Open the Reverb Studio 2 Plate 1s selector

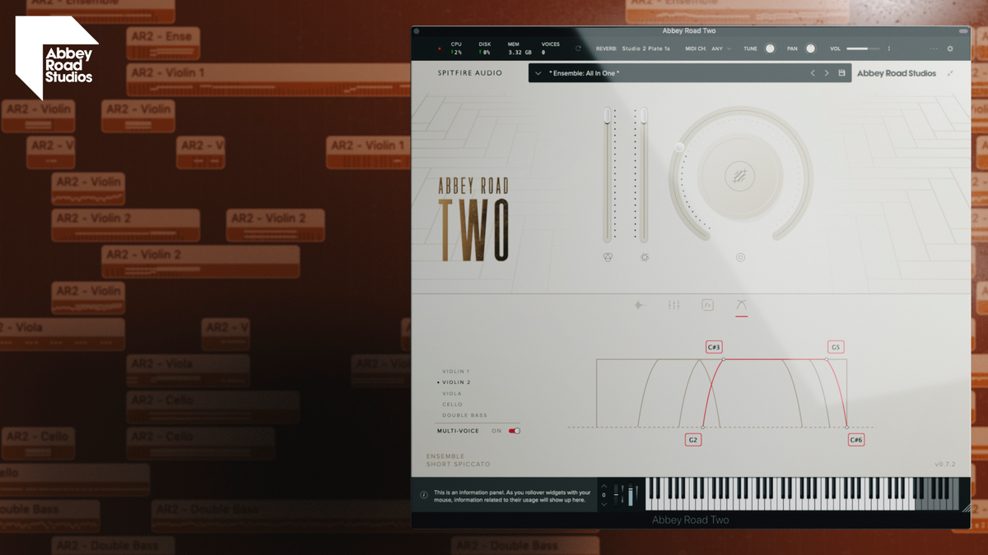pyautogui.click(x=645, y=49)
